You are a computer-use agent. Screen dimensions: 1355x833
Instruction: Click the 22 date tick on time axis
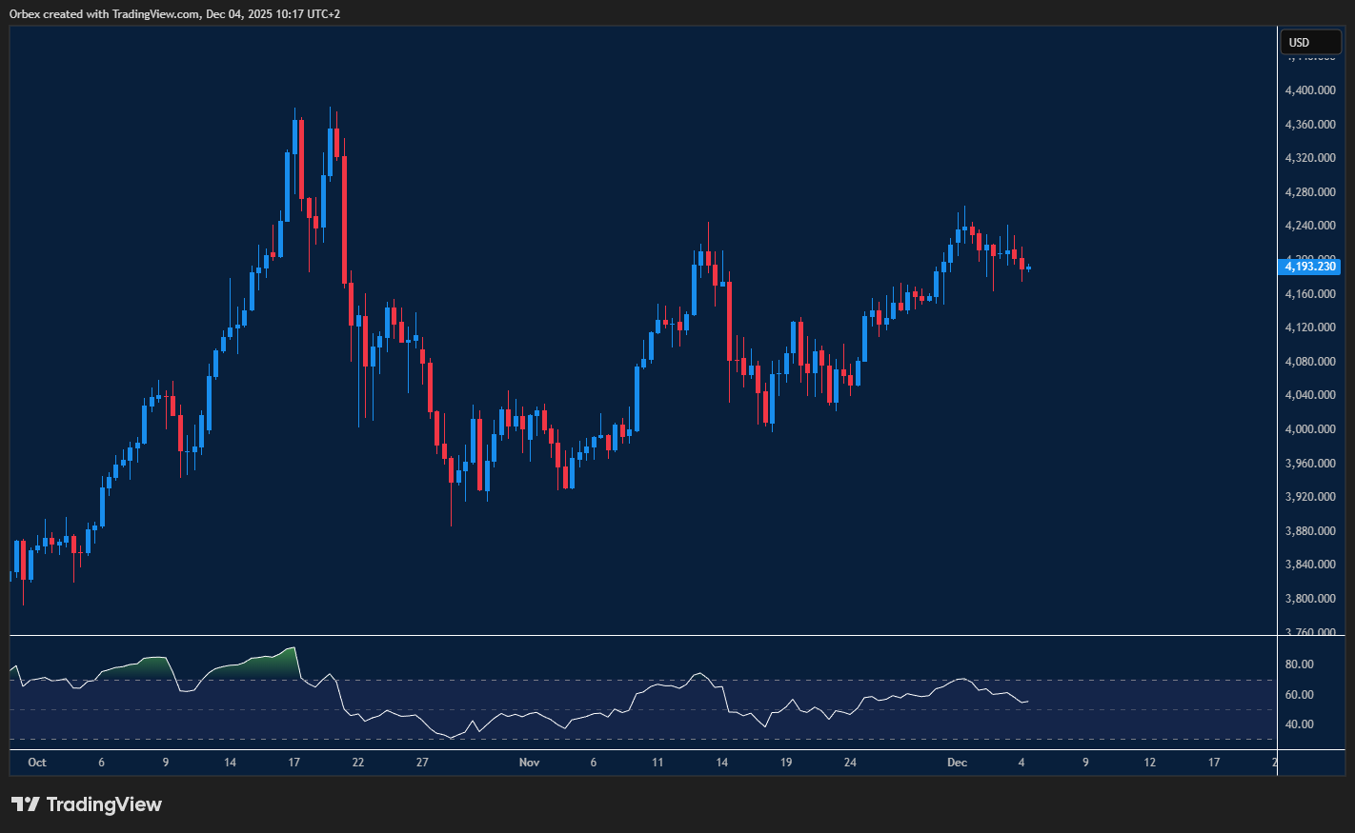[x=358, y=763]
